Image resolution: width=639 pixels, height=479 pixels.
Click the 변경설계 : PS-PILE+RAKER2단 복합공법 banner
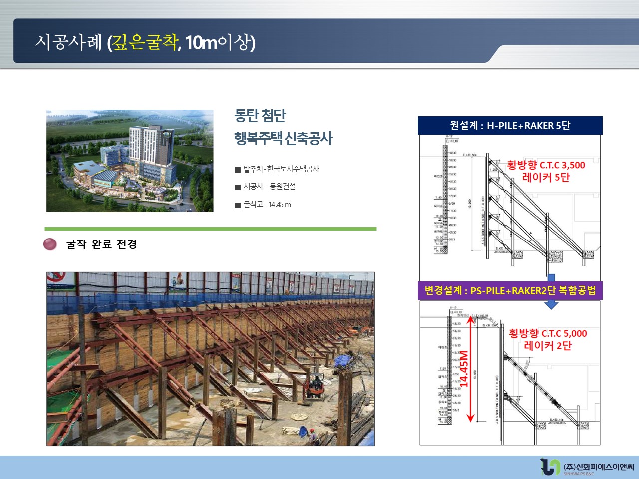[x=510, y=290]
